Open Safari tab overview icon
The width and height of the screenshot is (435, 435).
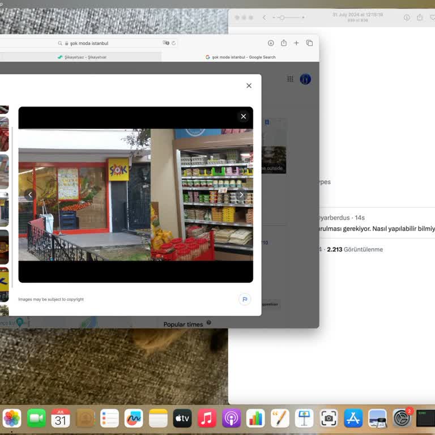coord(309,43)
